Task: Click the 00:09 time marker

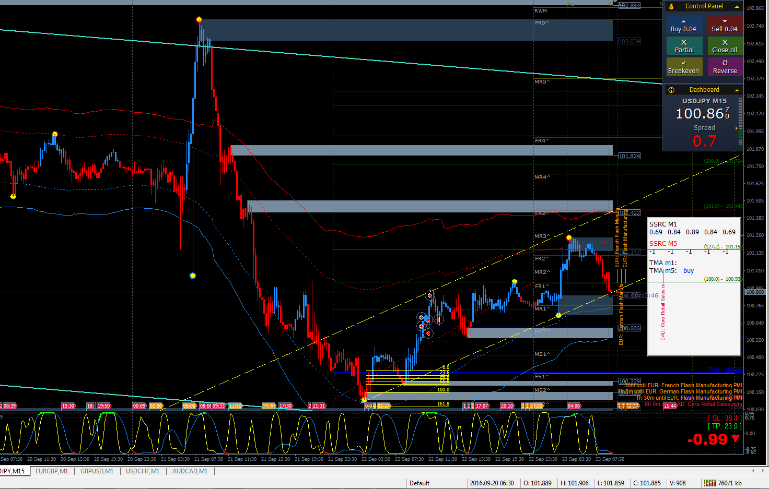Action: click(x=139, y=405)
